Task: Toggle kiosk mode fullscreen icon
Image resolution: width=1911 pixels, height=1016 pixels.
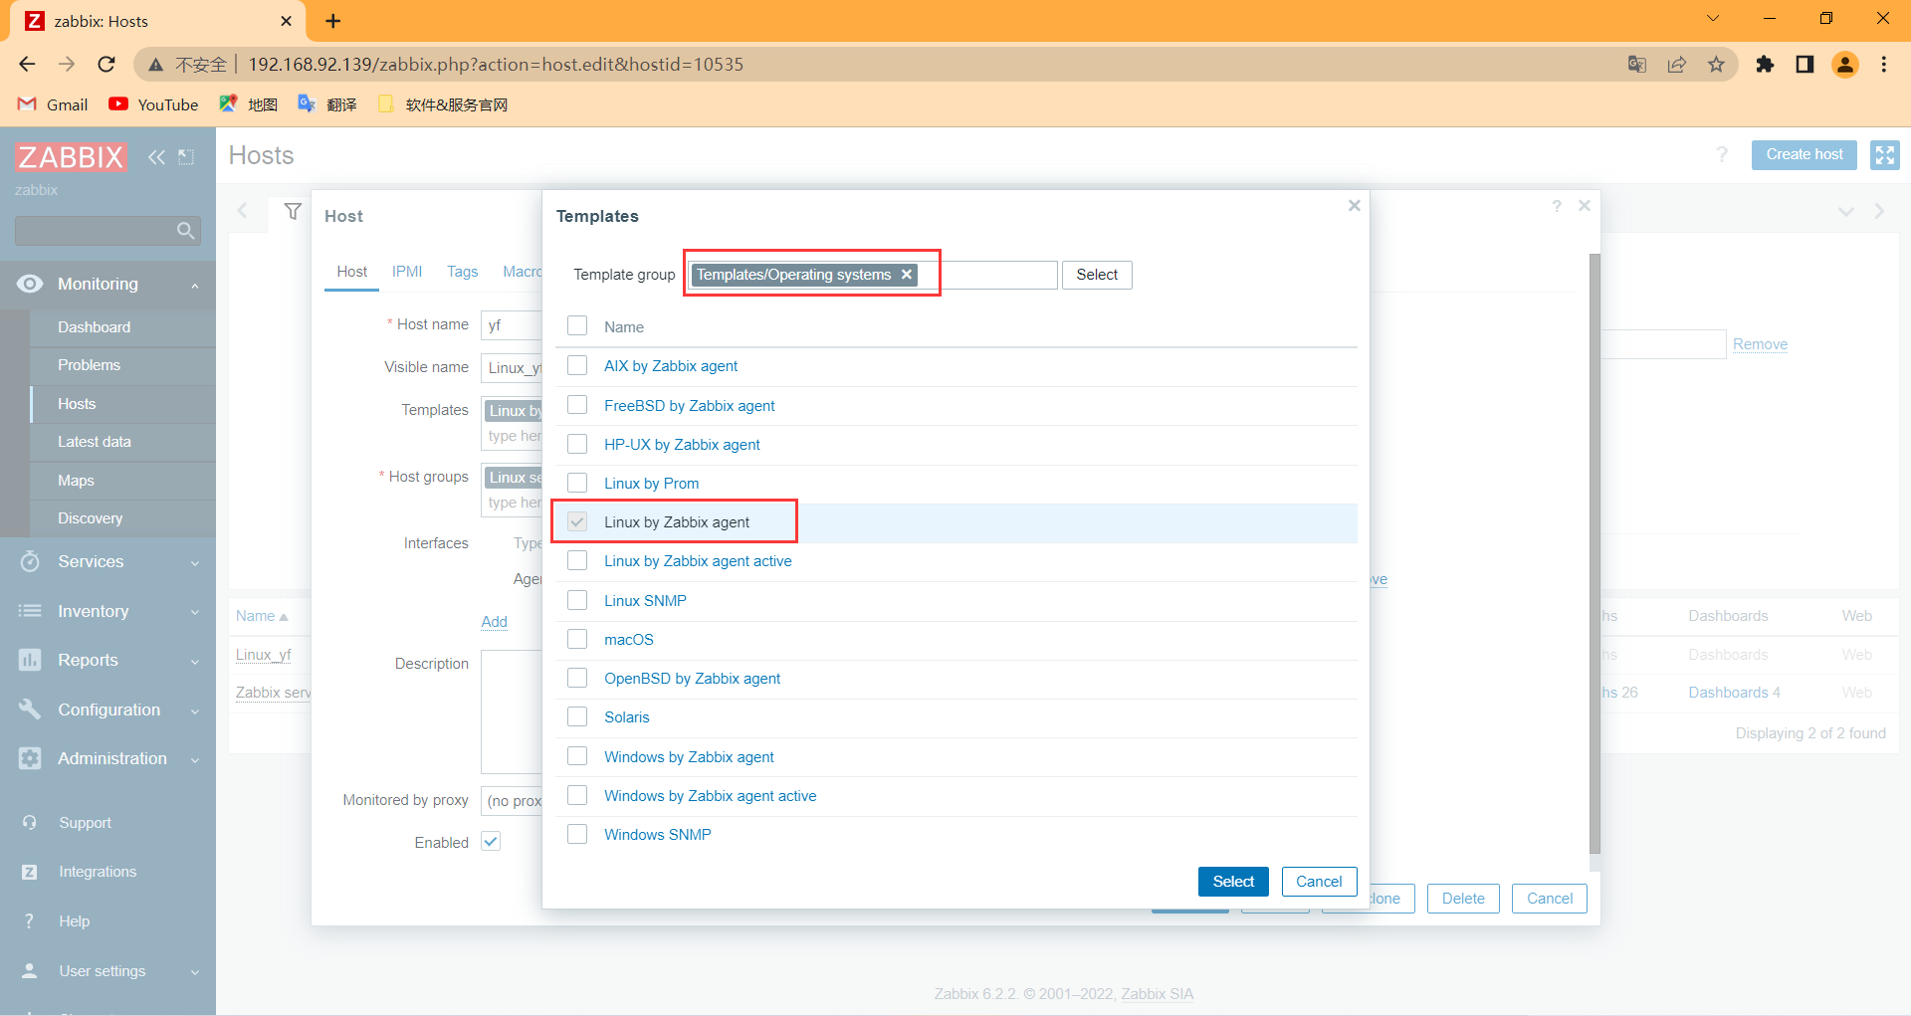Action: click(x=1884, y=154)
